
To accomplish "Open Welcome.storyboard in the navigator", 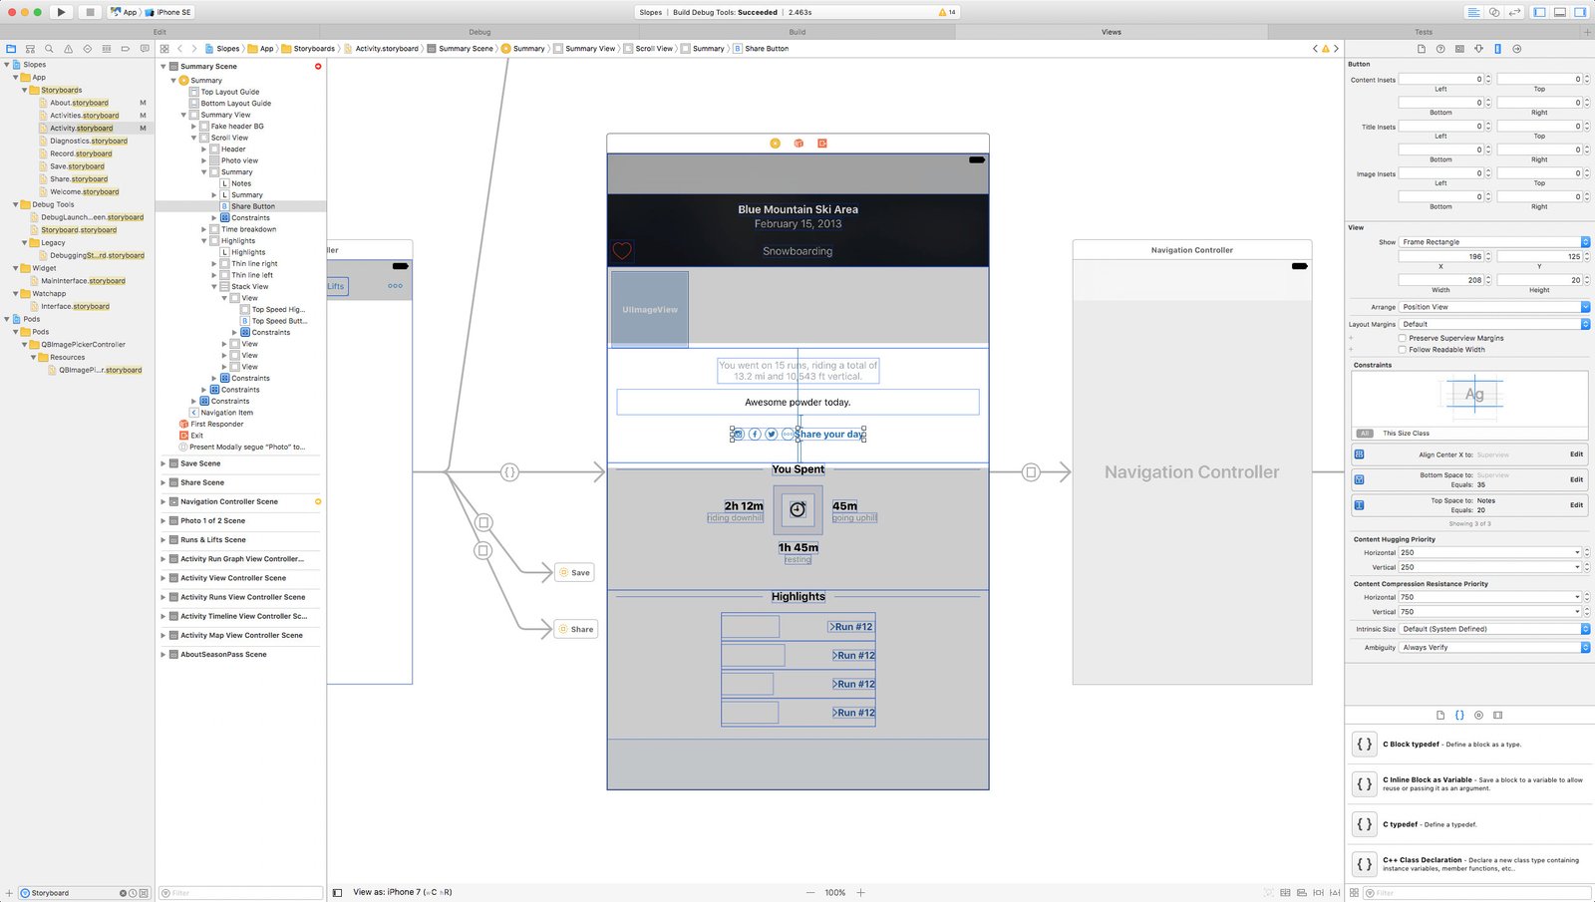I will [x=84, y=192].
